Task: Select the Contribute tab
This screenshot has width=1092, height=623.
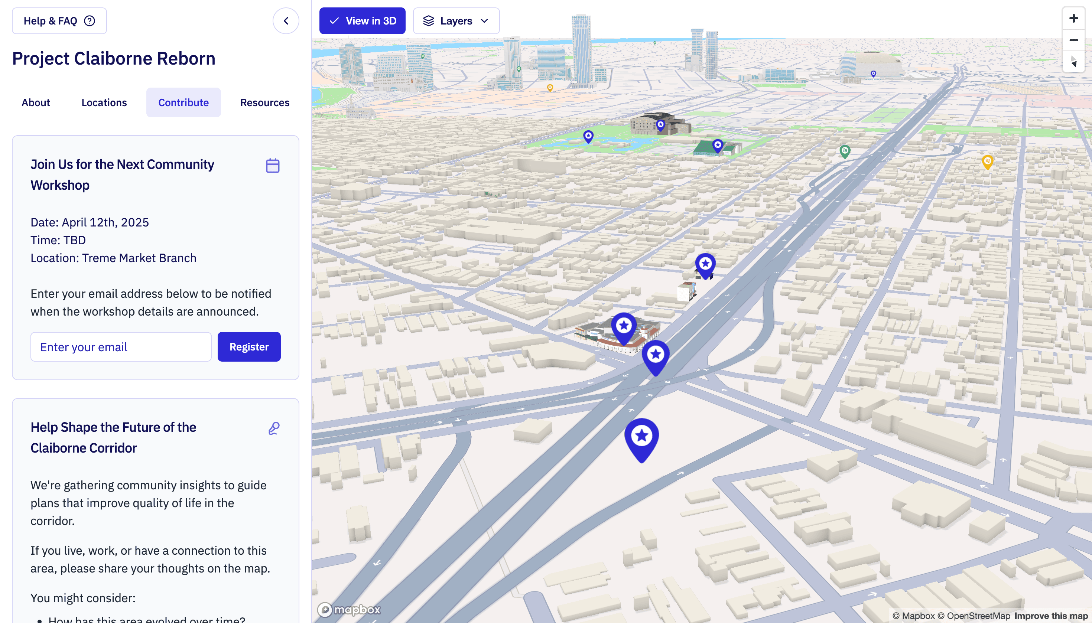Action: coord(183,103)
